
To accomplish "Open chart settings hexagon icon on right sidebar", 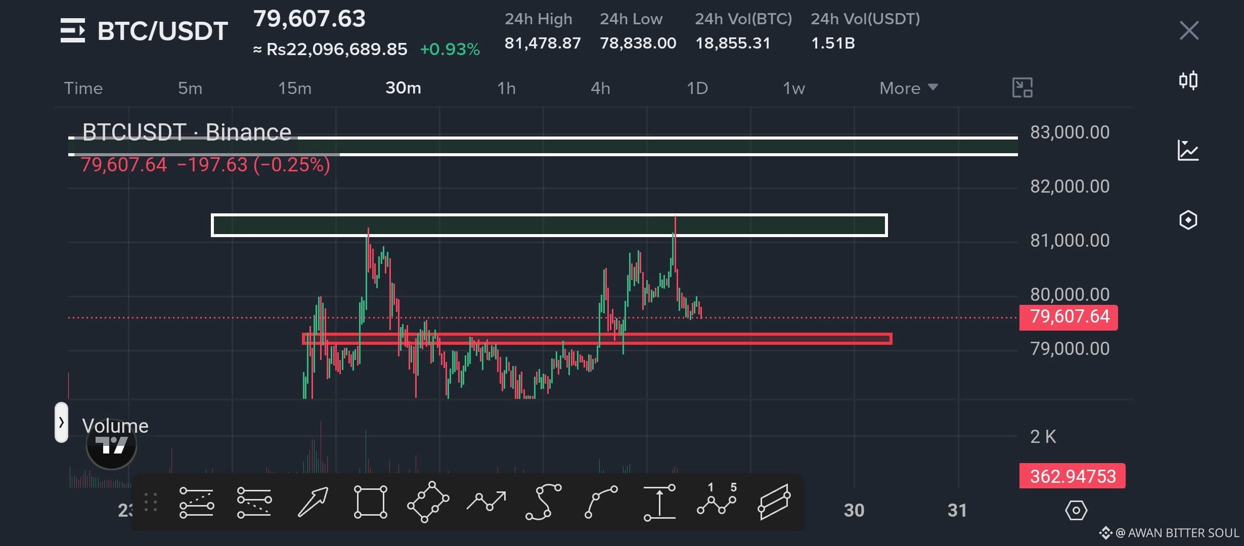I will pyautogui.click(x=1188, y=220).
